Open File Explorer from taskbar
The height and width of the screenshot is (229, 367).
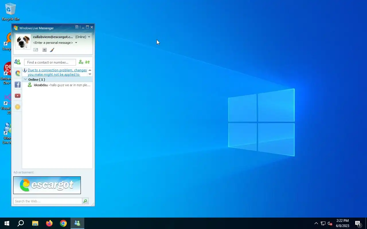point(35,223)
